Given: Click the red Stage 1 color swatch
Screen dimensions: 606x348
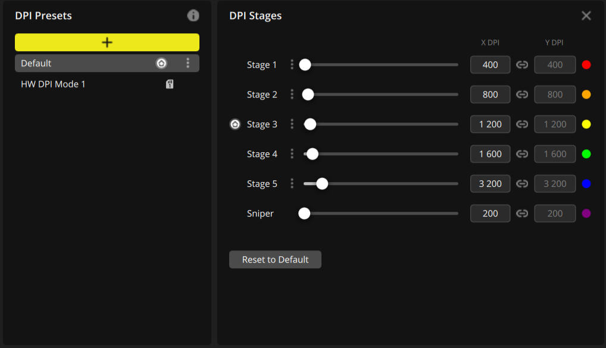Looking at the screenshot, I should point(586,65).
